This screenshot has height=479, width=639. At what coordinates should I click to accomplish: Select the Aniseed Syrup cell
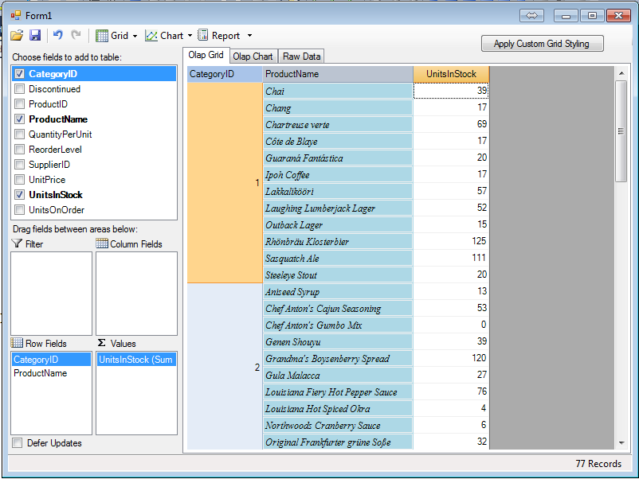[x=338, y=291]
